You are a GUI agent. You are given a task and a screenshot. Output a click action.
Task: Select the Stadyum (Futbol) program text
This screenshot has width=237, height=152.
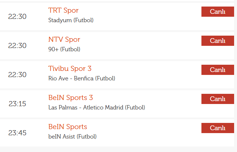71,20
